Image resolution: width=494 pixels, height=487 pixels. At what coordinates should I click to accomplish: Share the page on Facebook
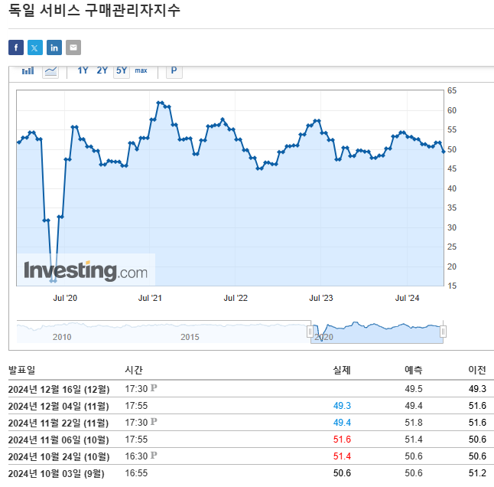pos(16,47)
